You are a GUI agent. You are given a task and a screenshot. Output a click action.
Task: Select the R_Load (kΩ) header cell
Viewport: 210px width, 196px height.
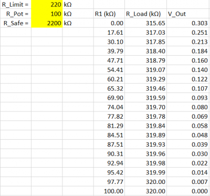(x=145, y=14)
